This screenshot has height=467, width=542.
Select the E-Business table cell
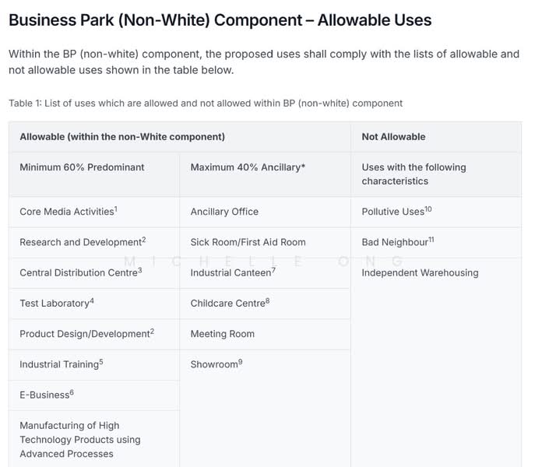point(94,395)
